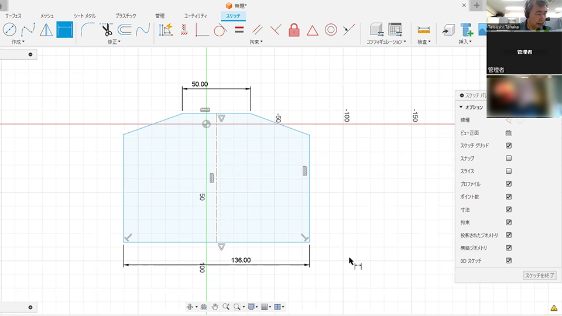Open the 作成 dropdown menu
Screen dimensions: 562x316
18,42
